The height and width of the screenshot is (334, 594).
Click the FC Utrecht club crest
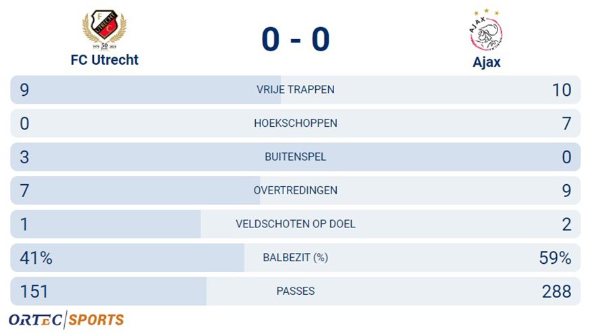pyautogui.click(x=105, y=30)
